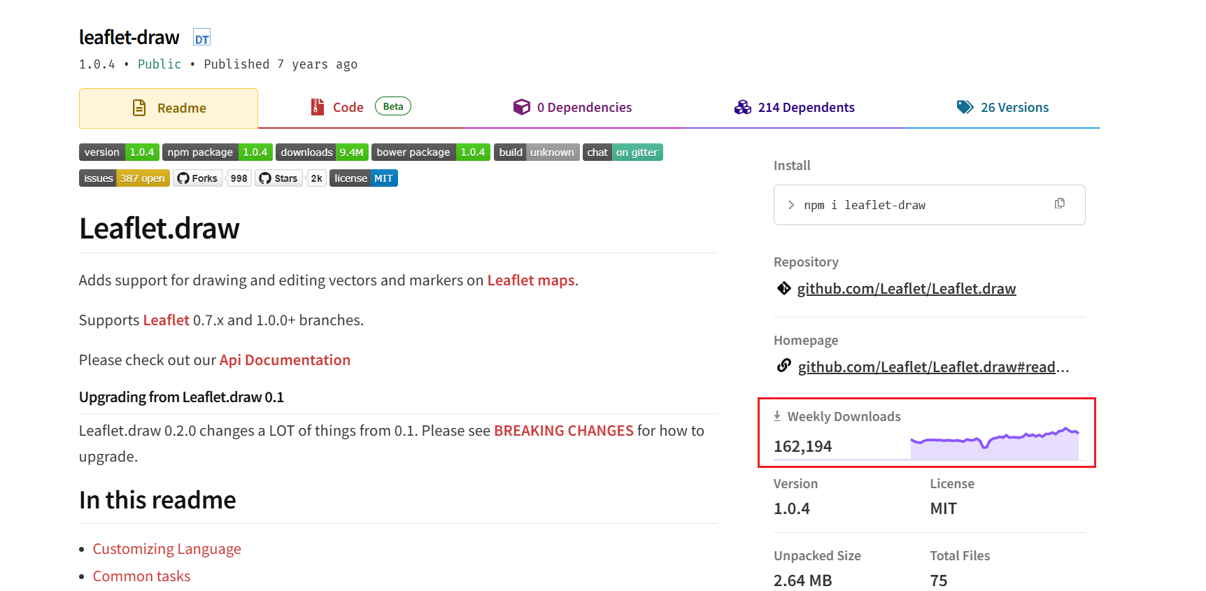Click the GitHub Stars badge

[278, 178]
